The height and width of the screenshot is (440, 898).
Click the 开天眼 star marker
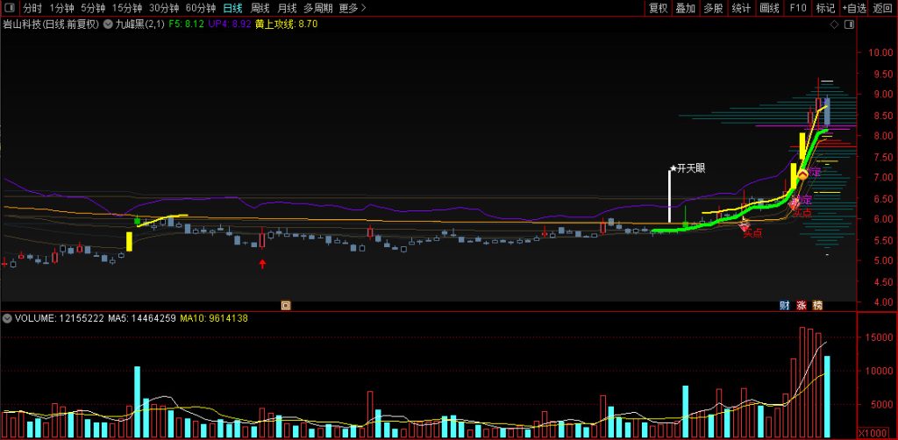[x=673, y=167]
